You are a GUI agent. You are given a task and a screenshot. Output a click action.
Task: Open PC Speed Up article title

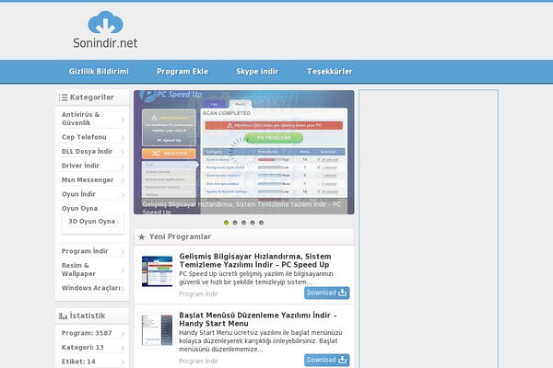tap(255, 260)
